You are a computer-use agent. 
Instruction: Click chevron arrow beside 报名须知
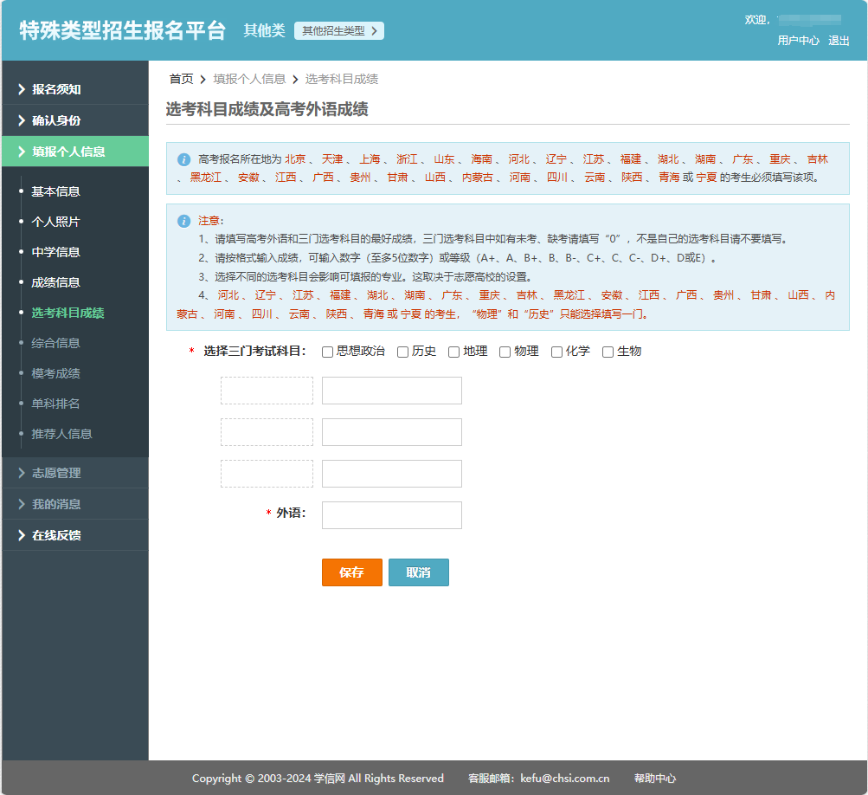click(22, 89)
